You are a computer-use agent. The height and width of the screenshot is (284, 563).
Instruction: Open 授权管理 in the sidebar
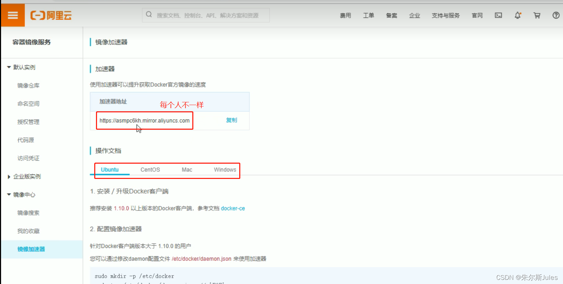point(29,122)
